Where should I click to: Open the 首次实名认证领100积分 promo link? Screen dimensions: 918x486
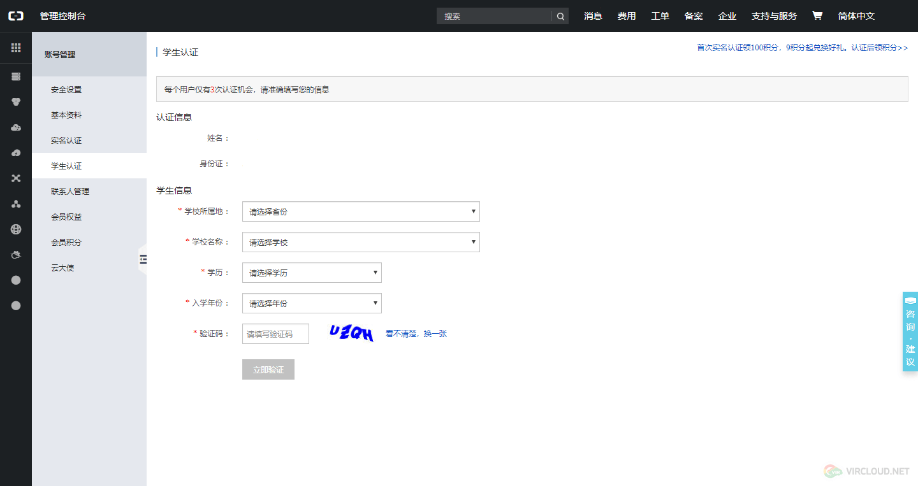tap(803, 48)
